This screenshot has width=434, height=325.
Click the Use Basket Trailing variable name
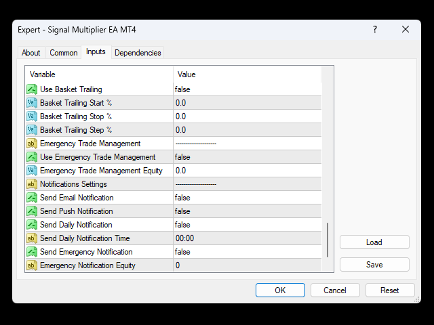coord(71,89)
